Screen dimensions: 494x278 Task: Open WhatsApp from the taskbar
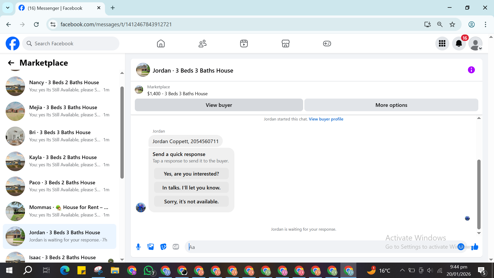tap(149, 271)
